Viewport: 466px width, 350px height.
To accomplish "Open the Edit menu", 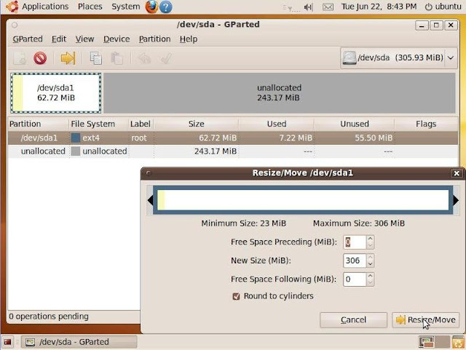I will click(x=59, y=39).
